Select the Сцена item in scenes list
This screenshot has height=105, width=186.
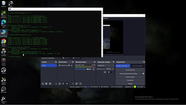(x=49, y=65)
